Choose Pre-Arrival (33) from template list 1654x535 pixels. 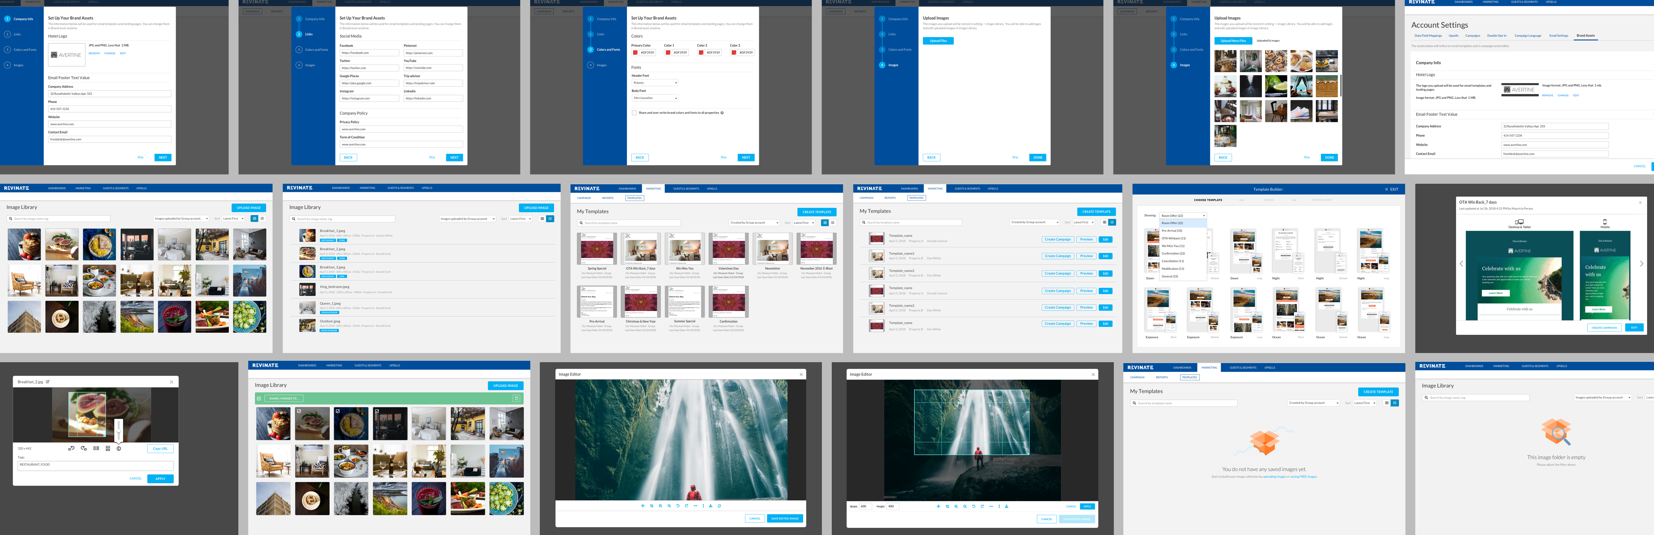pyautogui.click(x=1172, y=231)
